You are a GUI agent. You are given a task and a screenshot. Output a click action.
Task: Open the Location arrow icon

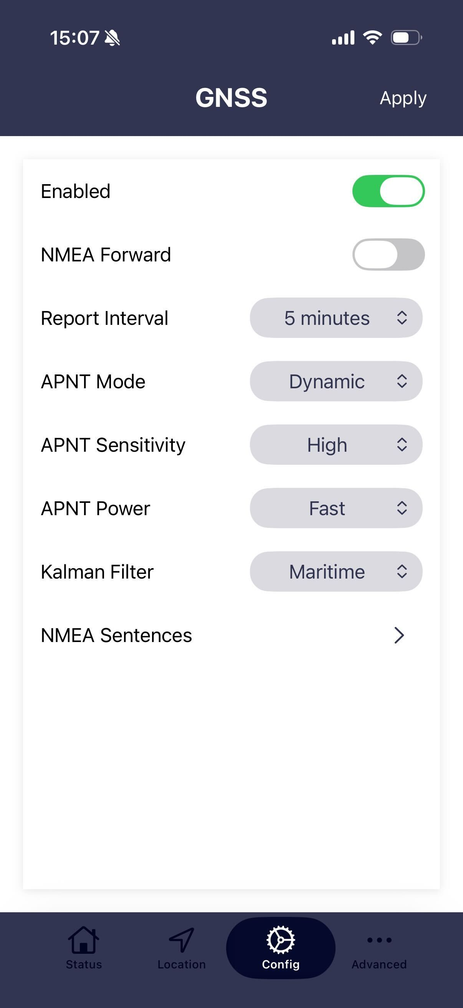point(181,940)
